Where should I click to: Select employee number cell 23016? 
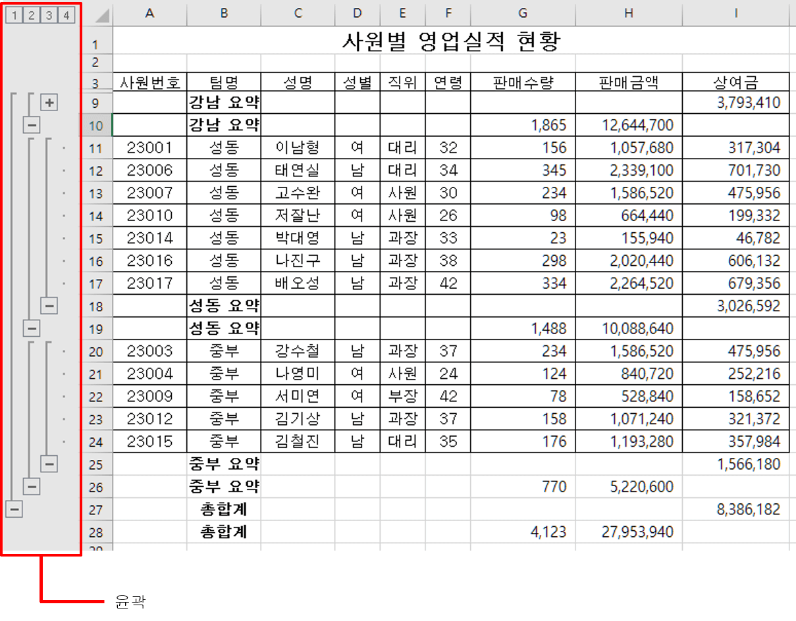click(149, 261)
